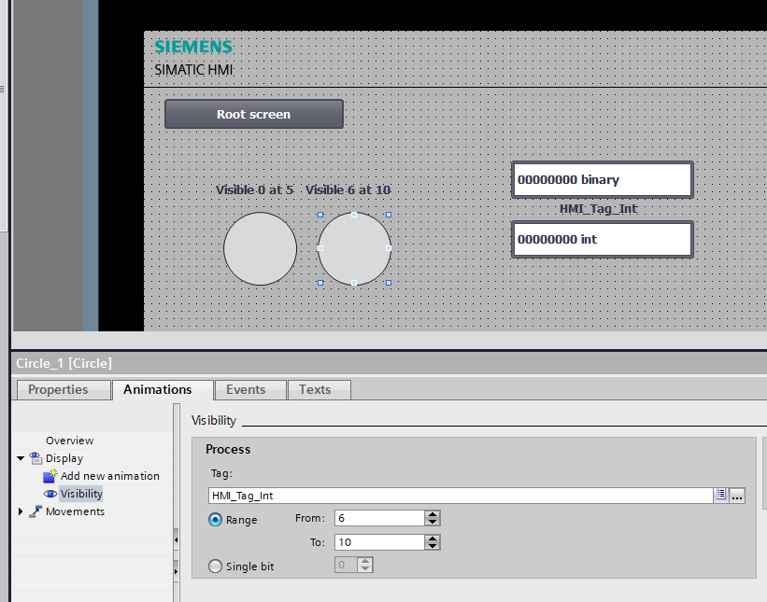Collapse the Display tree node
Screen dimensions: 767x602
(x=21, y=458)
